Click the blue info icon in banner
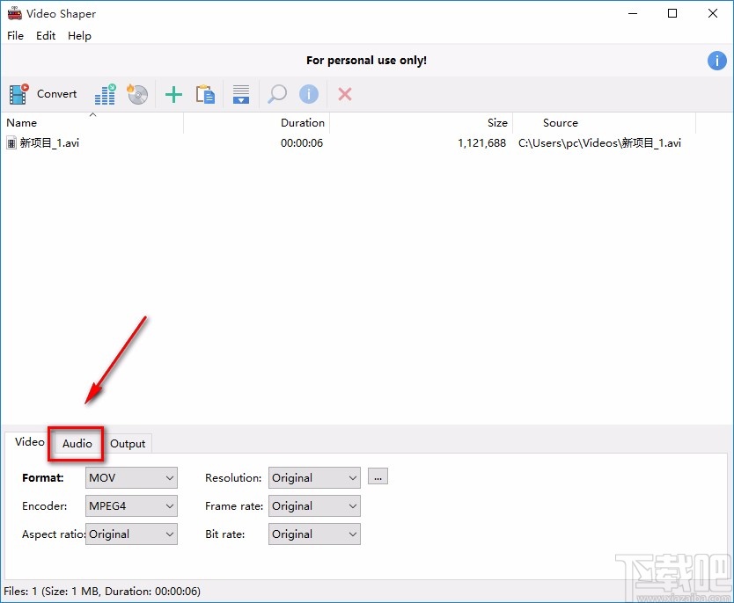 point(716,61)
